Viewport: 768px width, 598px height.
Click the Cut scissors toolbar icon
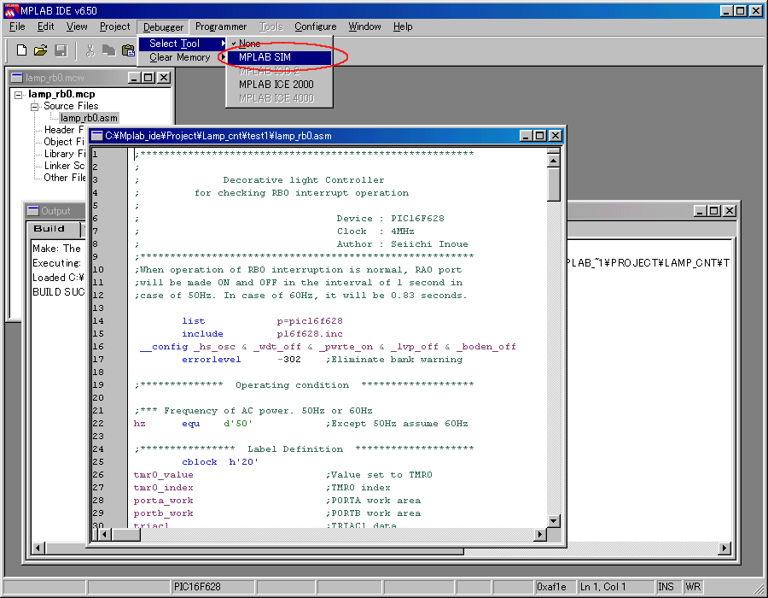tap(90, 50)
